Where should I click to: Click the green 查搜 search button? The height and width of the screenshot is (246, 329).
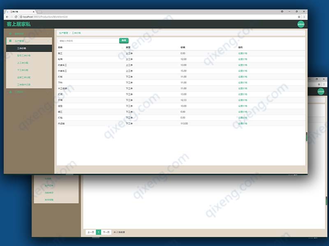(124, 41)
